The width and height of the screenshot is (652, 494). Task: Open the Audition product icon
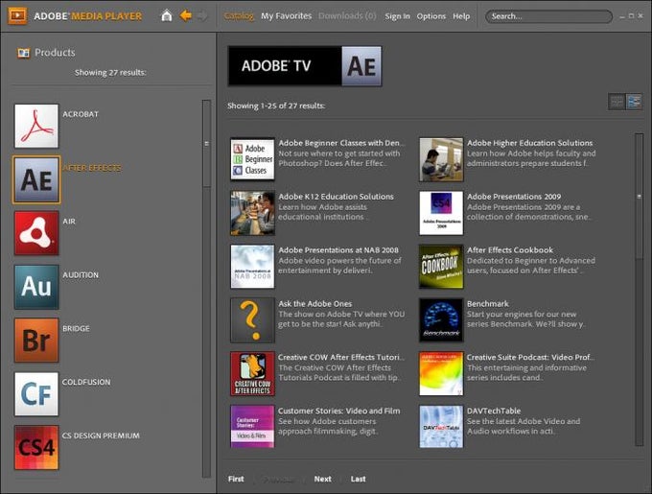pos(36,287)
